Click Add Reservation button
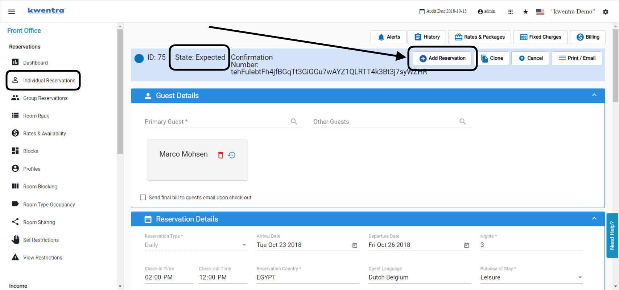Image resolution: width=619 pixels, height=290 pixels. click(442, 58)
